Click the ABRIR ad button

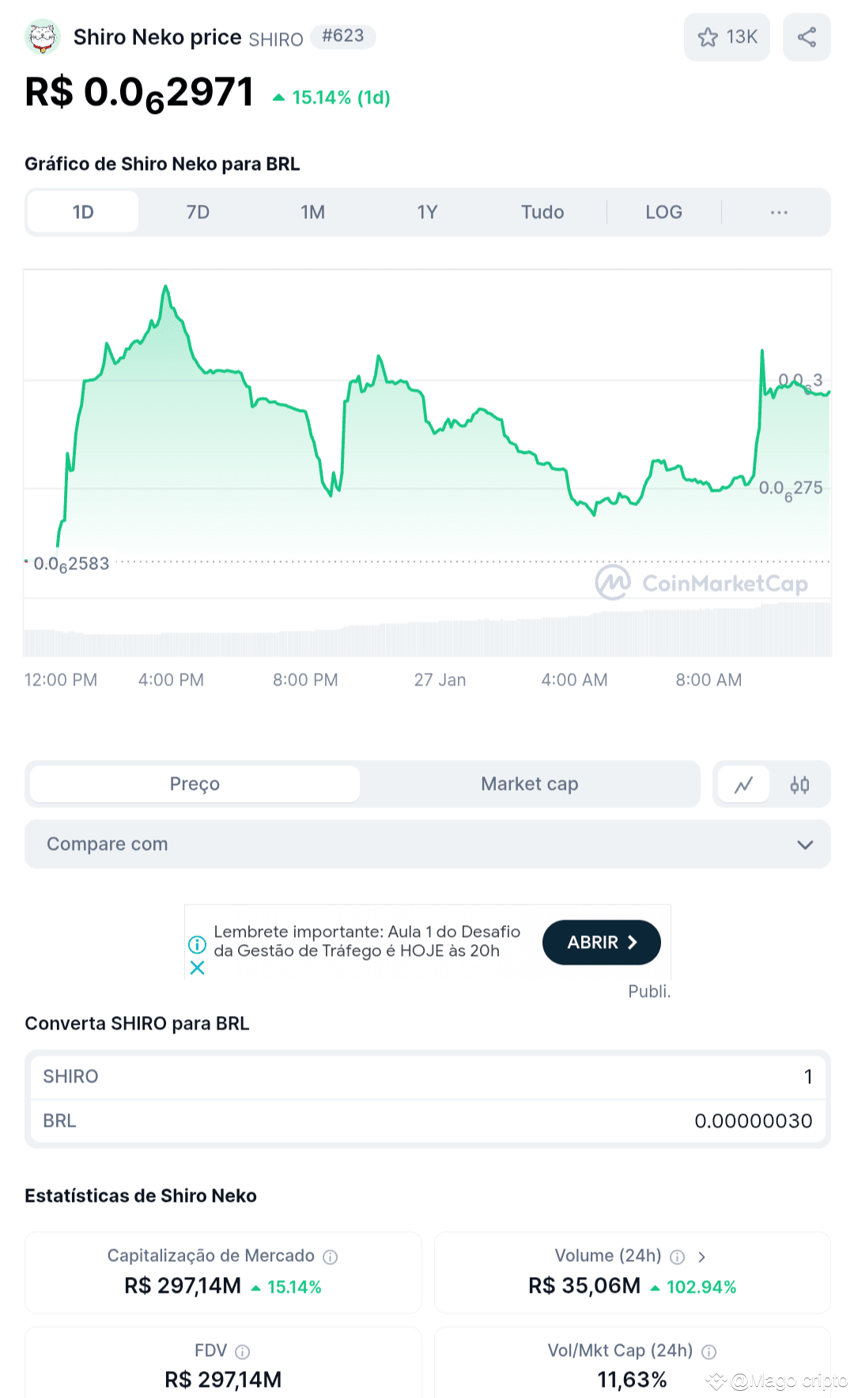(x=602, y=942)
